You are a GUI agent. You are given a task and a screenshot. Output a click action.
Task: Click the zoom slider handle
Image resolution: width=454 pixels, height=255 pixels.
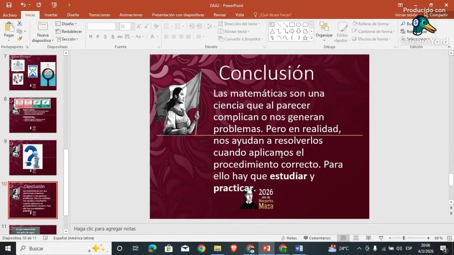404,238
